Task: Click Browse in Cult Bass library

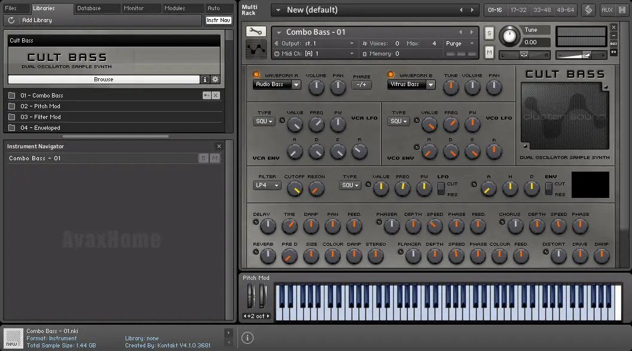Action: pyautogui.click(x=103, y=80)
